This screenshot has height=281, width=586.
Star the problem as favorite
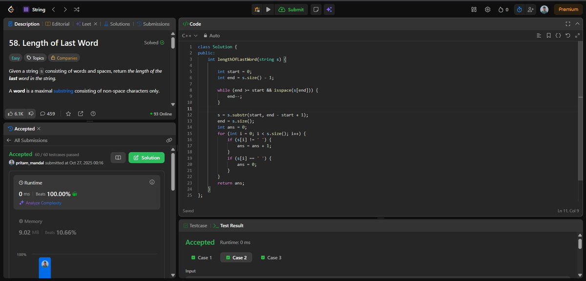click(x=68, y=113)
